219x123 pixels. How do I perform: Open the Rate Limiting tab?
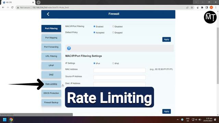tap(51, 84)
